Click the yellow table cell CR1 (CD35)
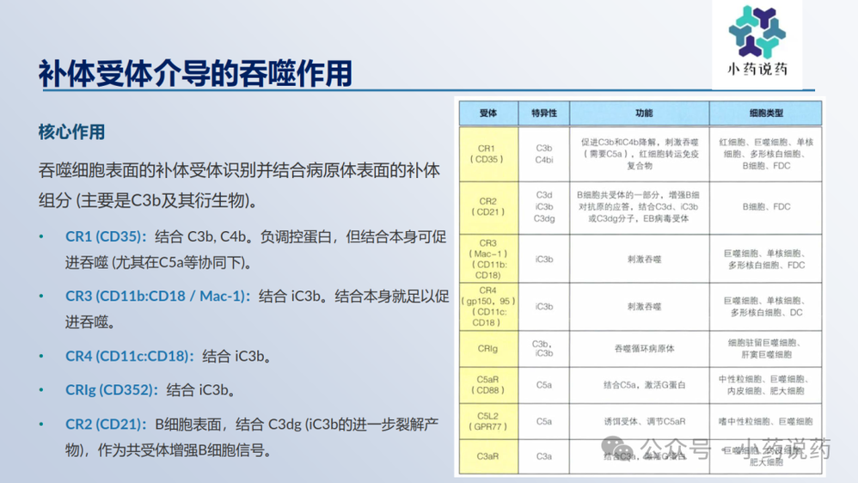858x483 pixels. coord(488,154)
